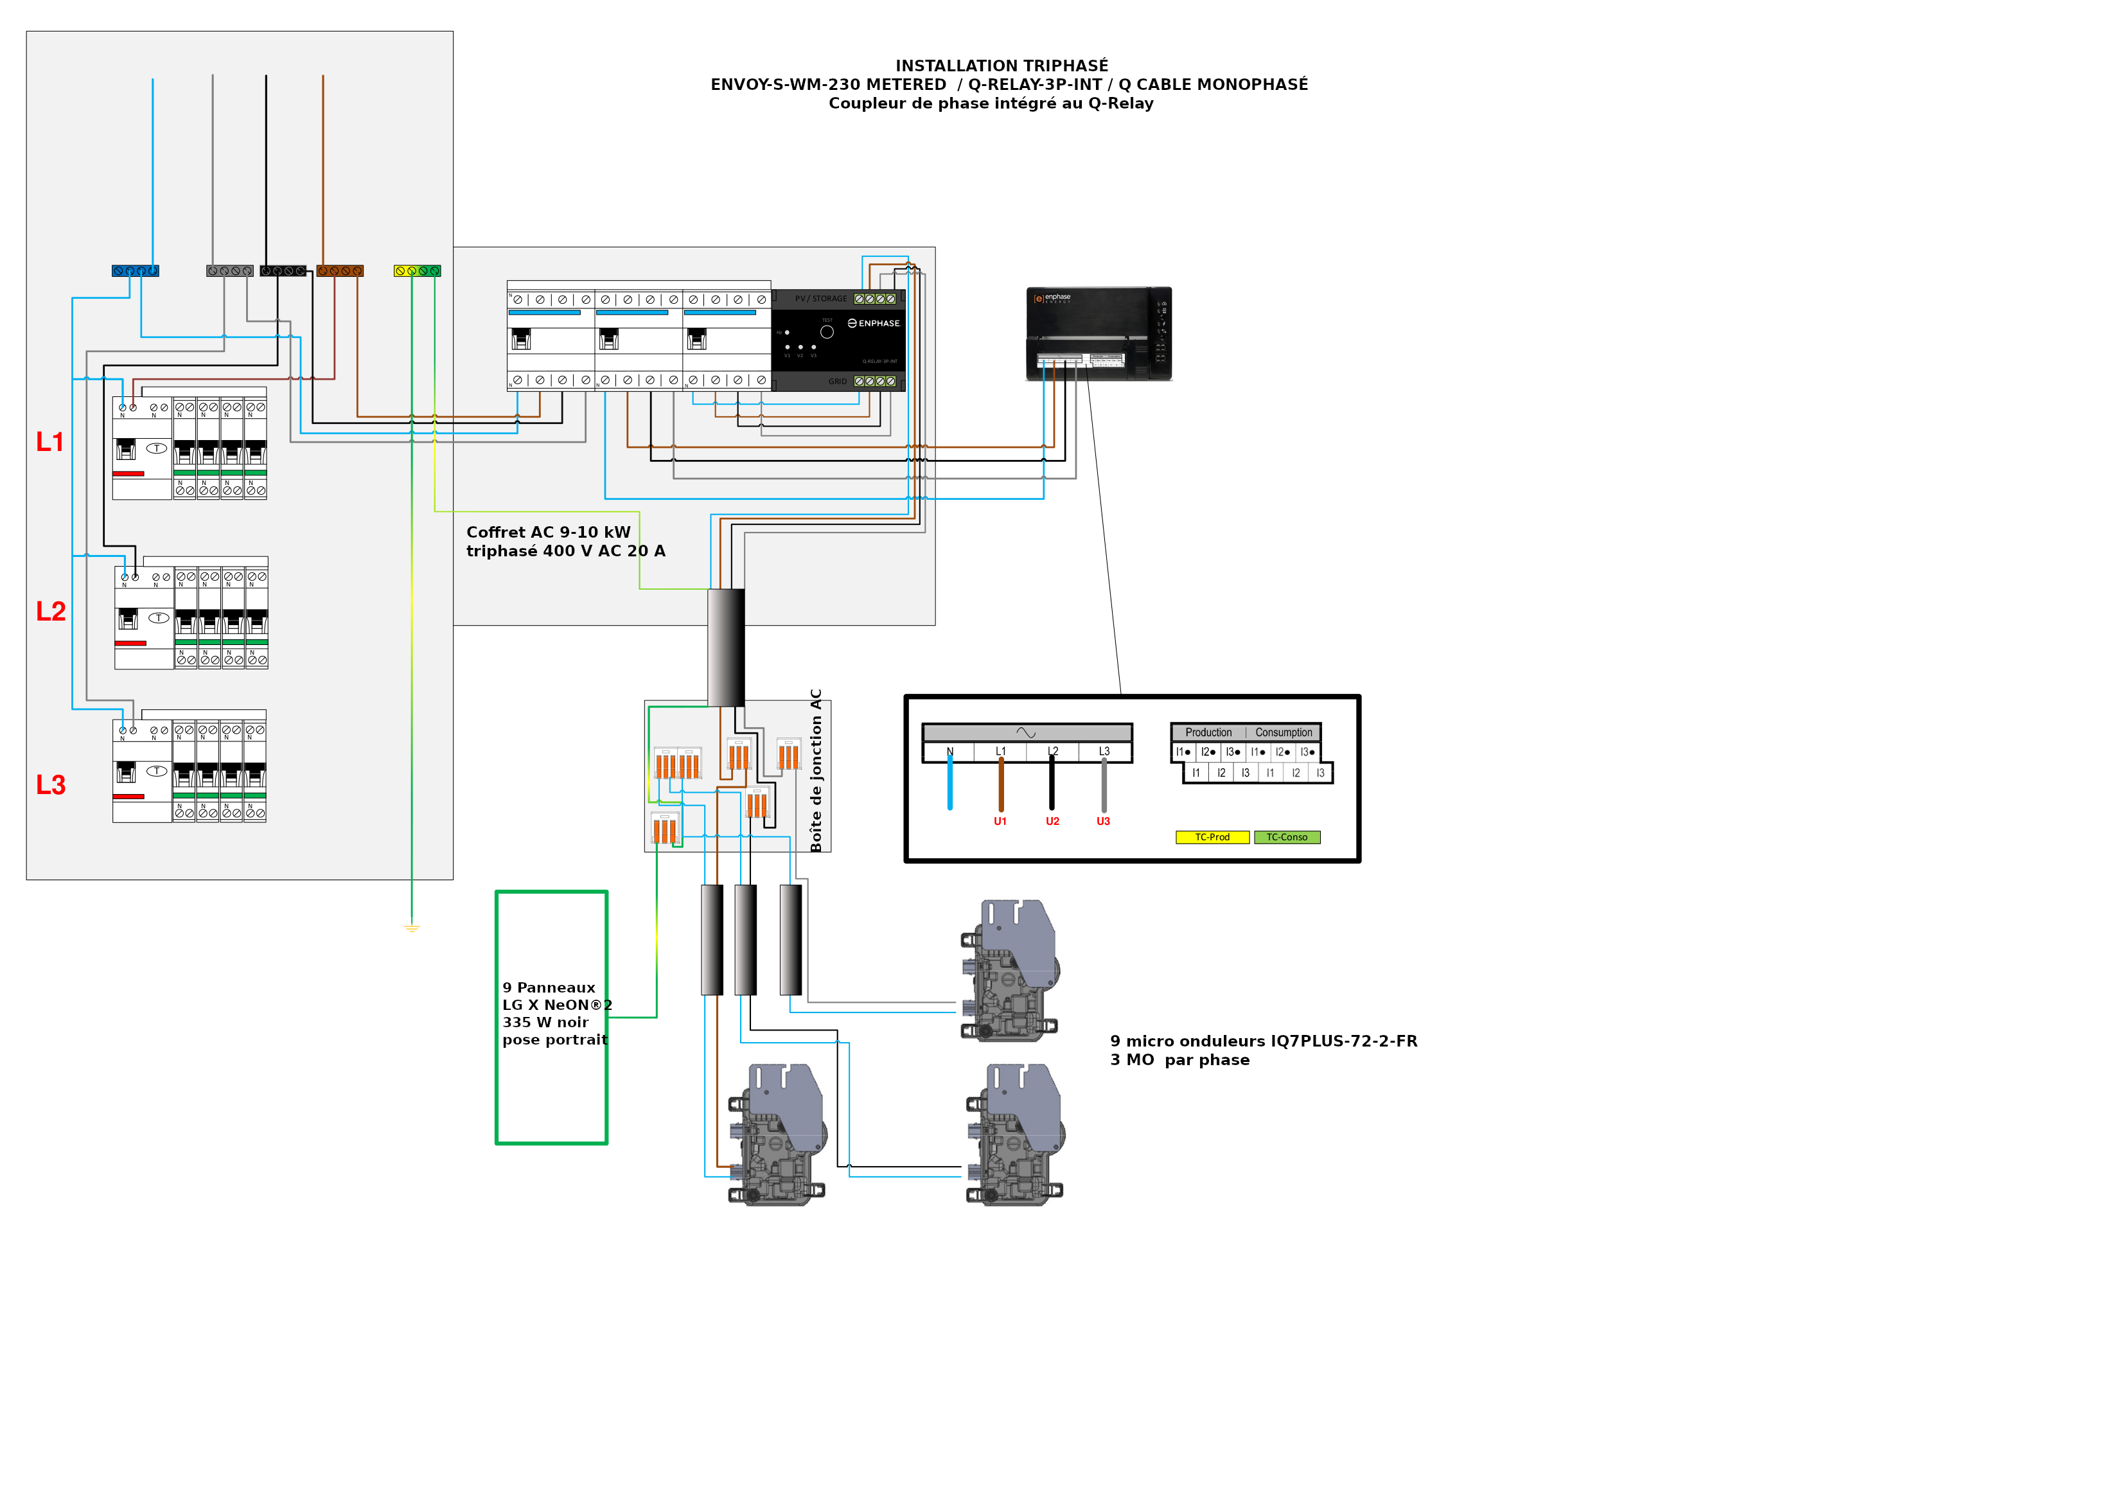
Task: Click the yellow TC-Prod label
Action: tap(1212, 836)
